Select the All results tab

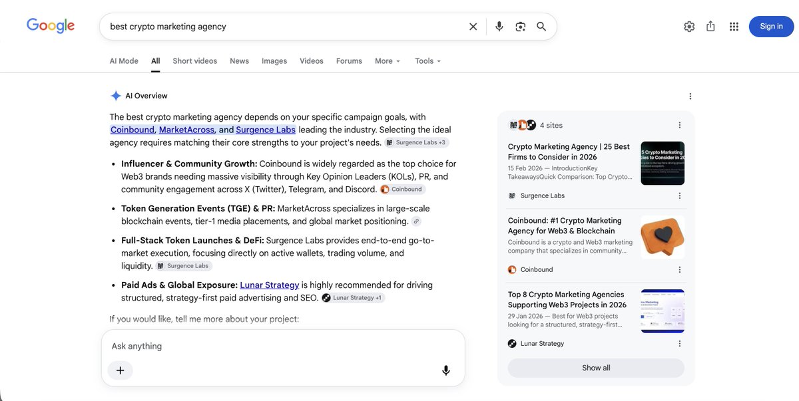(156, 61)
